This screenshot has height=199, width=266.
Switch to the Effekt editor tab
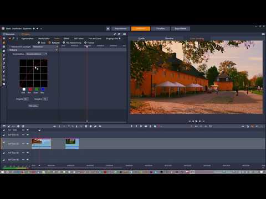point(66,39)
